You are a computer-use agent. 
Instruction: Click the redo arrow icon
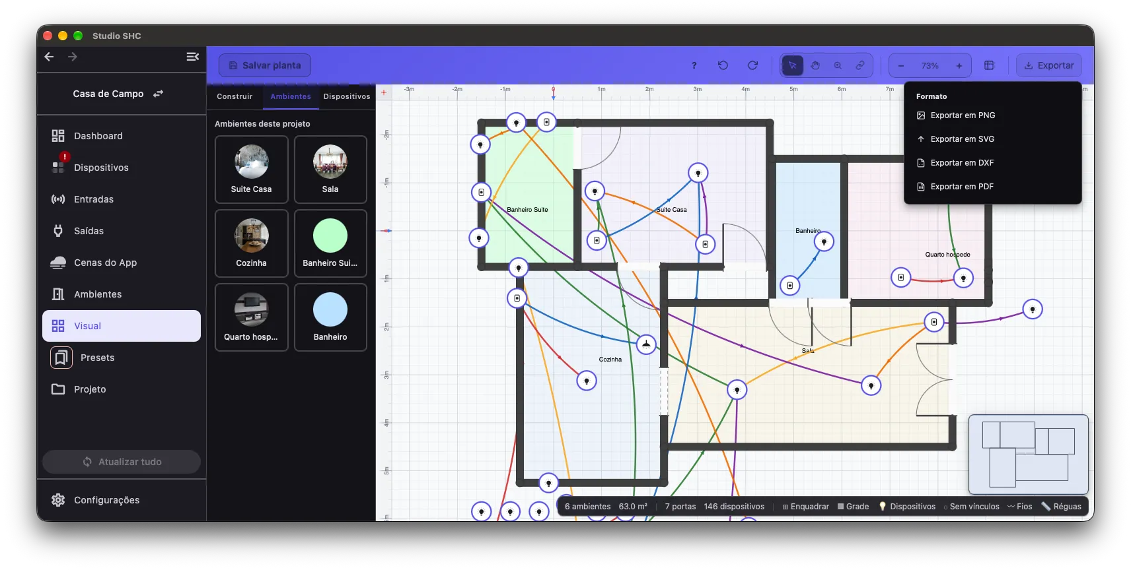pyautogui.click(x=752, y=65)
